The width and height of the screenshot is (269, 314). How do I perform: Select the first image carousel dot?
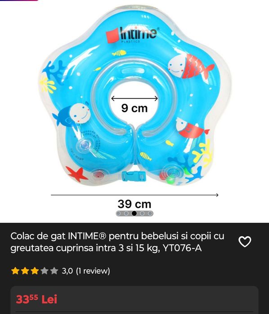(x=119, y=213)
